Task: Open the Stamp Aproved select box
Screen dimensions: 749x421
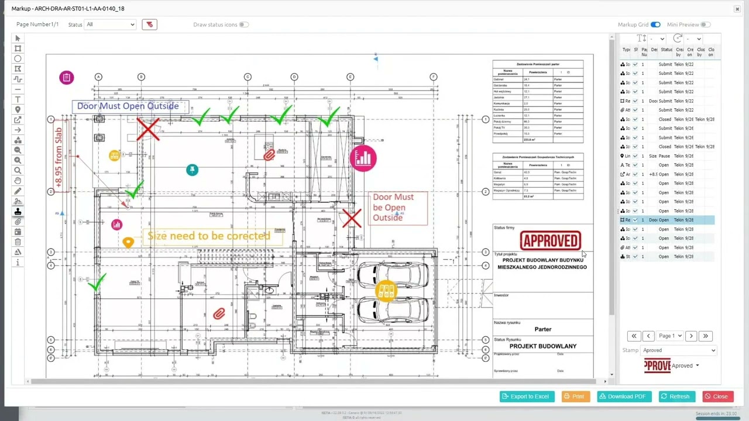Action: (679, 350)
